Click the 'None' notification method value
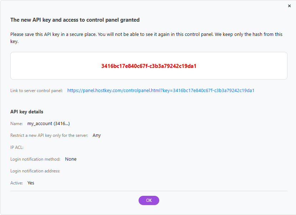Viewport: 296px width, 215px height. pos(71,159)
